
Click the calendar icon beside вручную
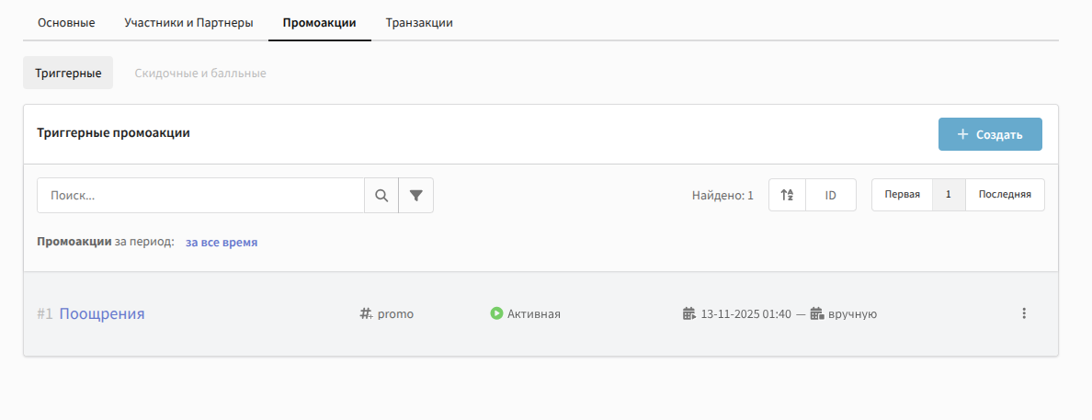[x=816, y=313]
